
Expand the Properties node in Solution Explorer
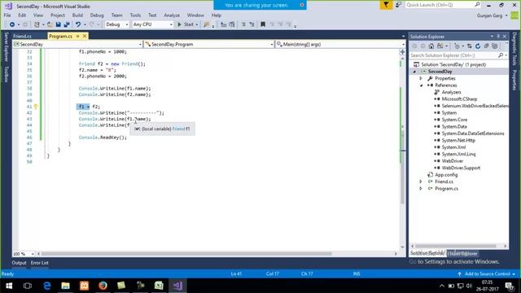point(421,78)
